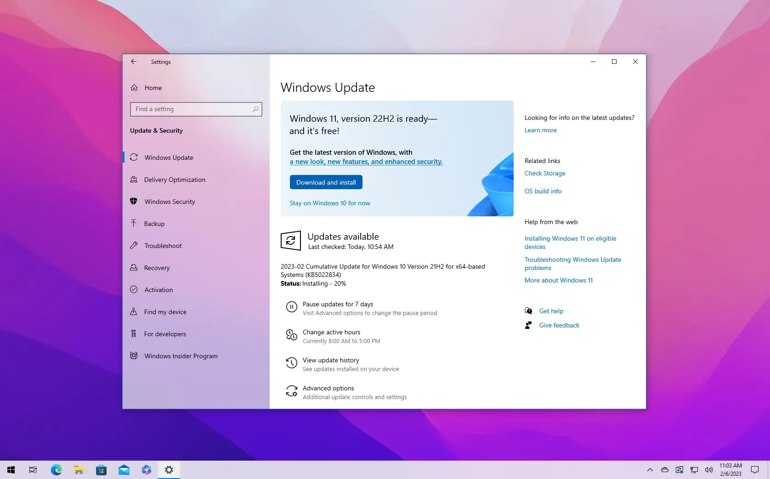Click the Advanced options gear icon

coord(292,391)
